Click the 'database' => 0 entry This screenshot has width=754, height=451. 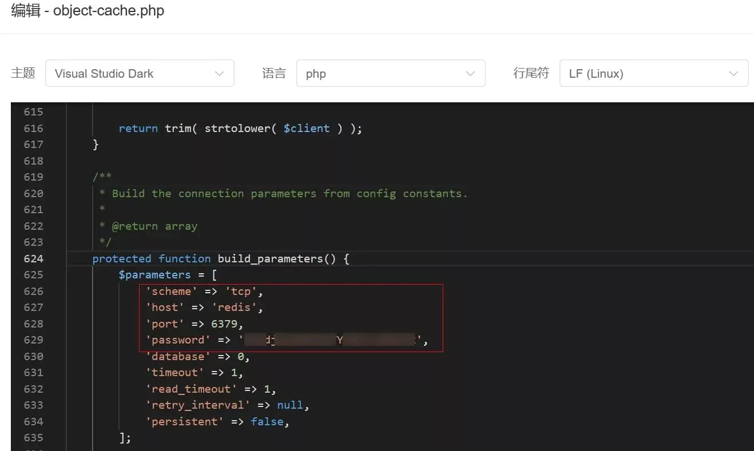(197, 356)
